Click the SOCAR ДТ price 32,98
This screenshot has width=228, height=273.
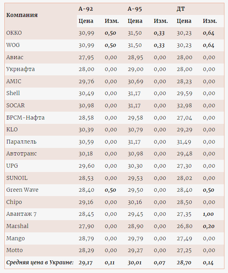tap(184, 105)
